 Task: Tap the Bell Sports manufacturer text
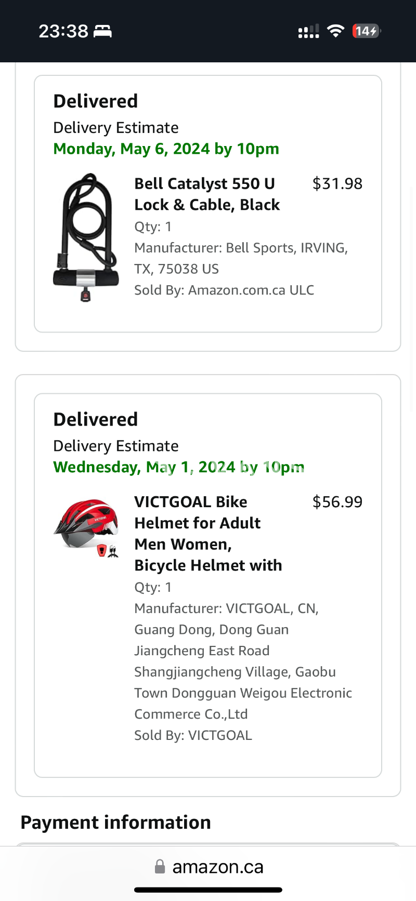[x=241, y=258]
